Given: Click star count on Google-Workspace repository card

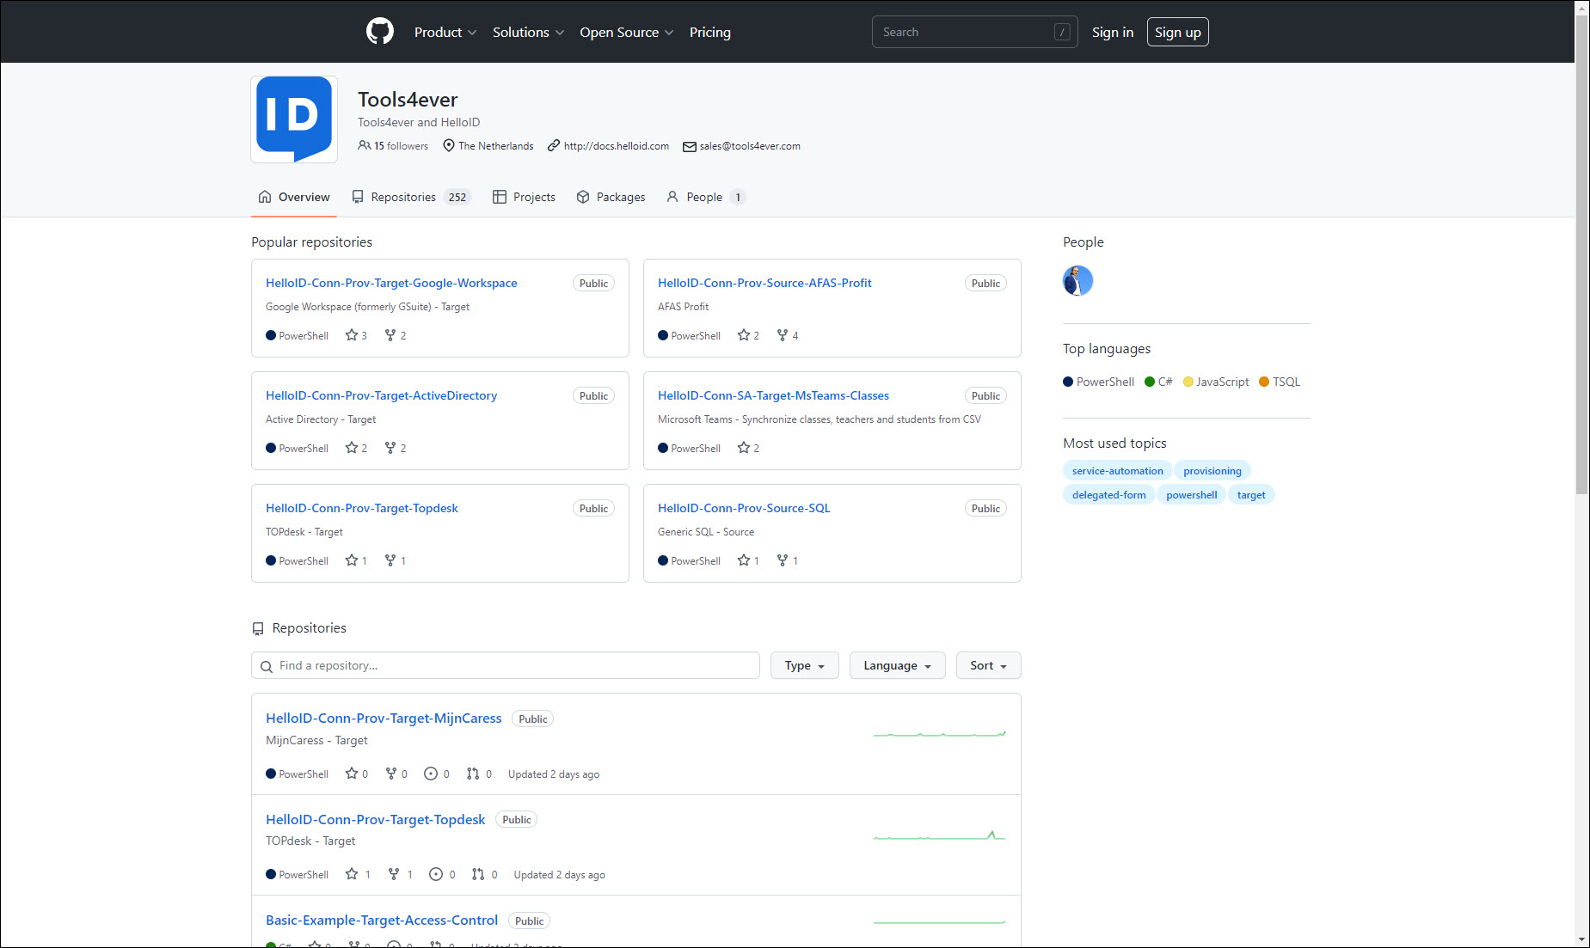Looking at the screenshot, I should coord(356,335).
